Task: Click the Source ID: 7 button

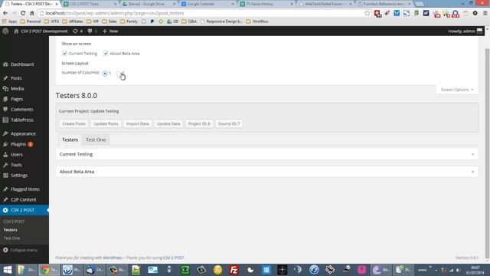Action: click(229, 123)
